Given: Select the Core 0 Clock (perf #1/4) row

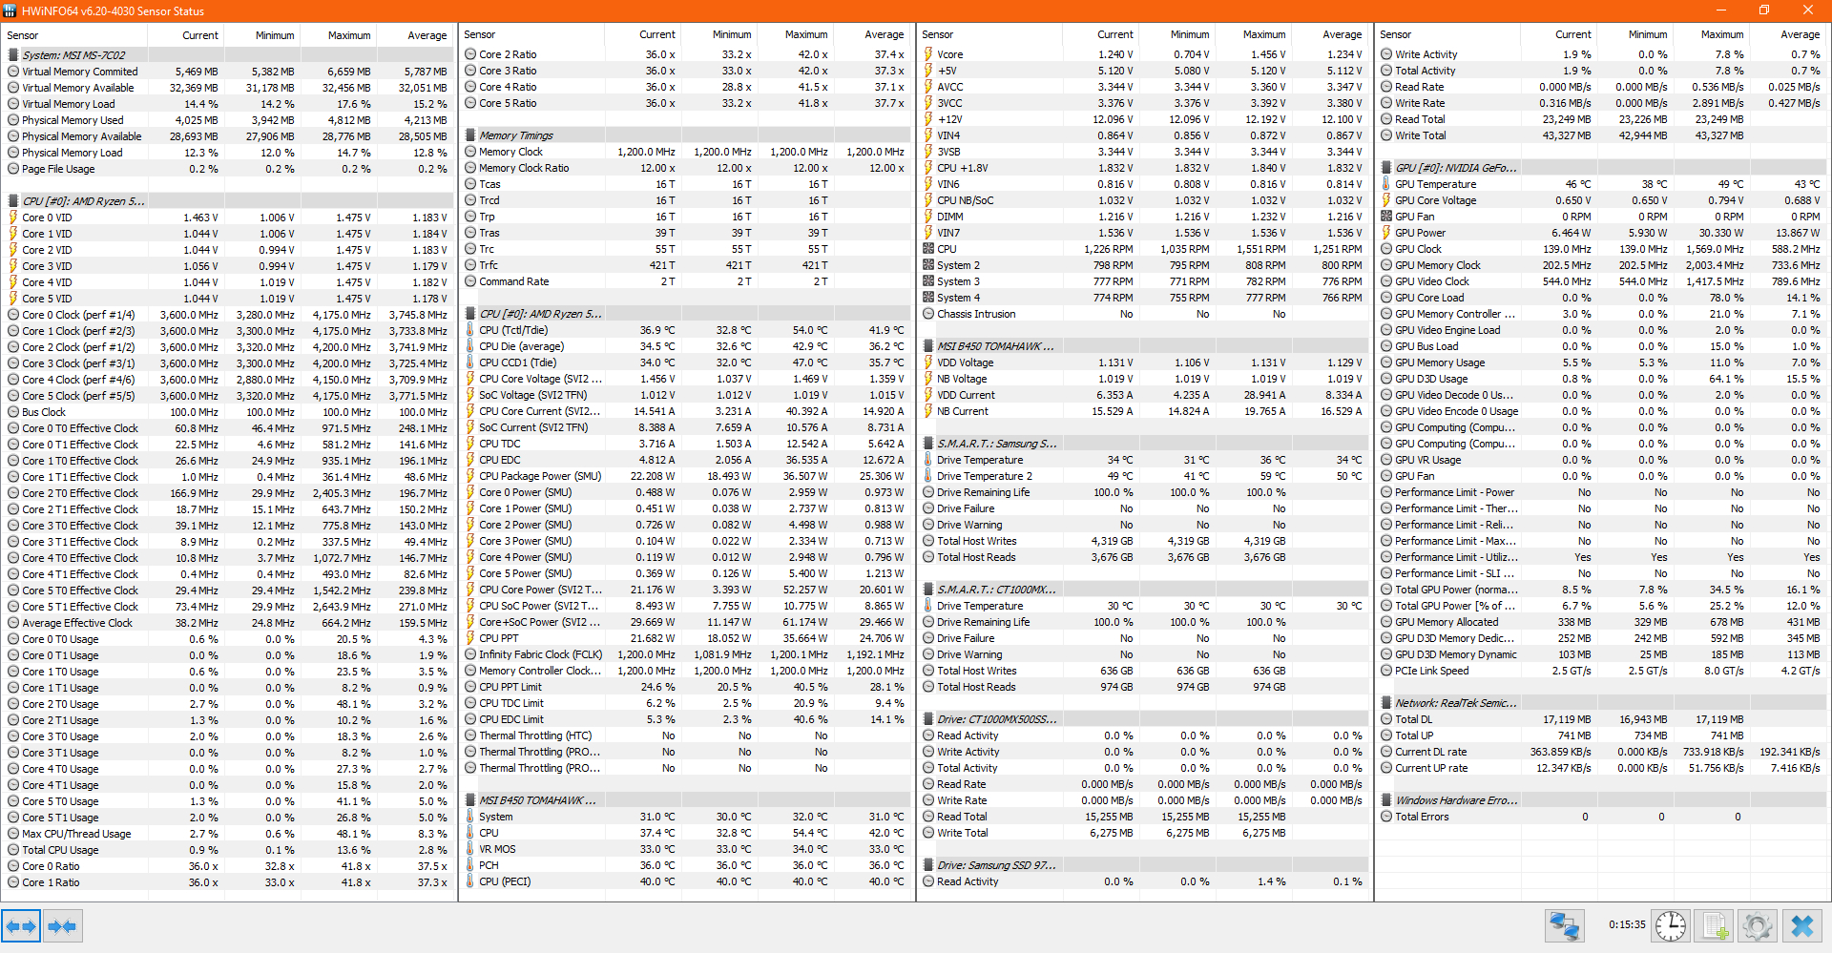Looking at the screenshot, I should pyautogui.click(x=229, y=315).
